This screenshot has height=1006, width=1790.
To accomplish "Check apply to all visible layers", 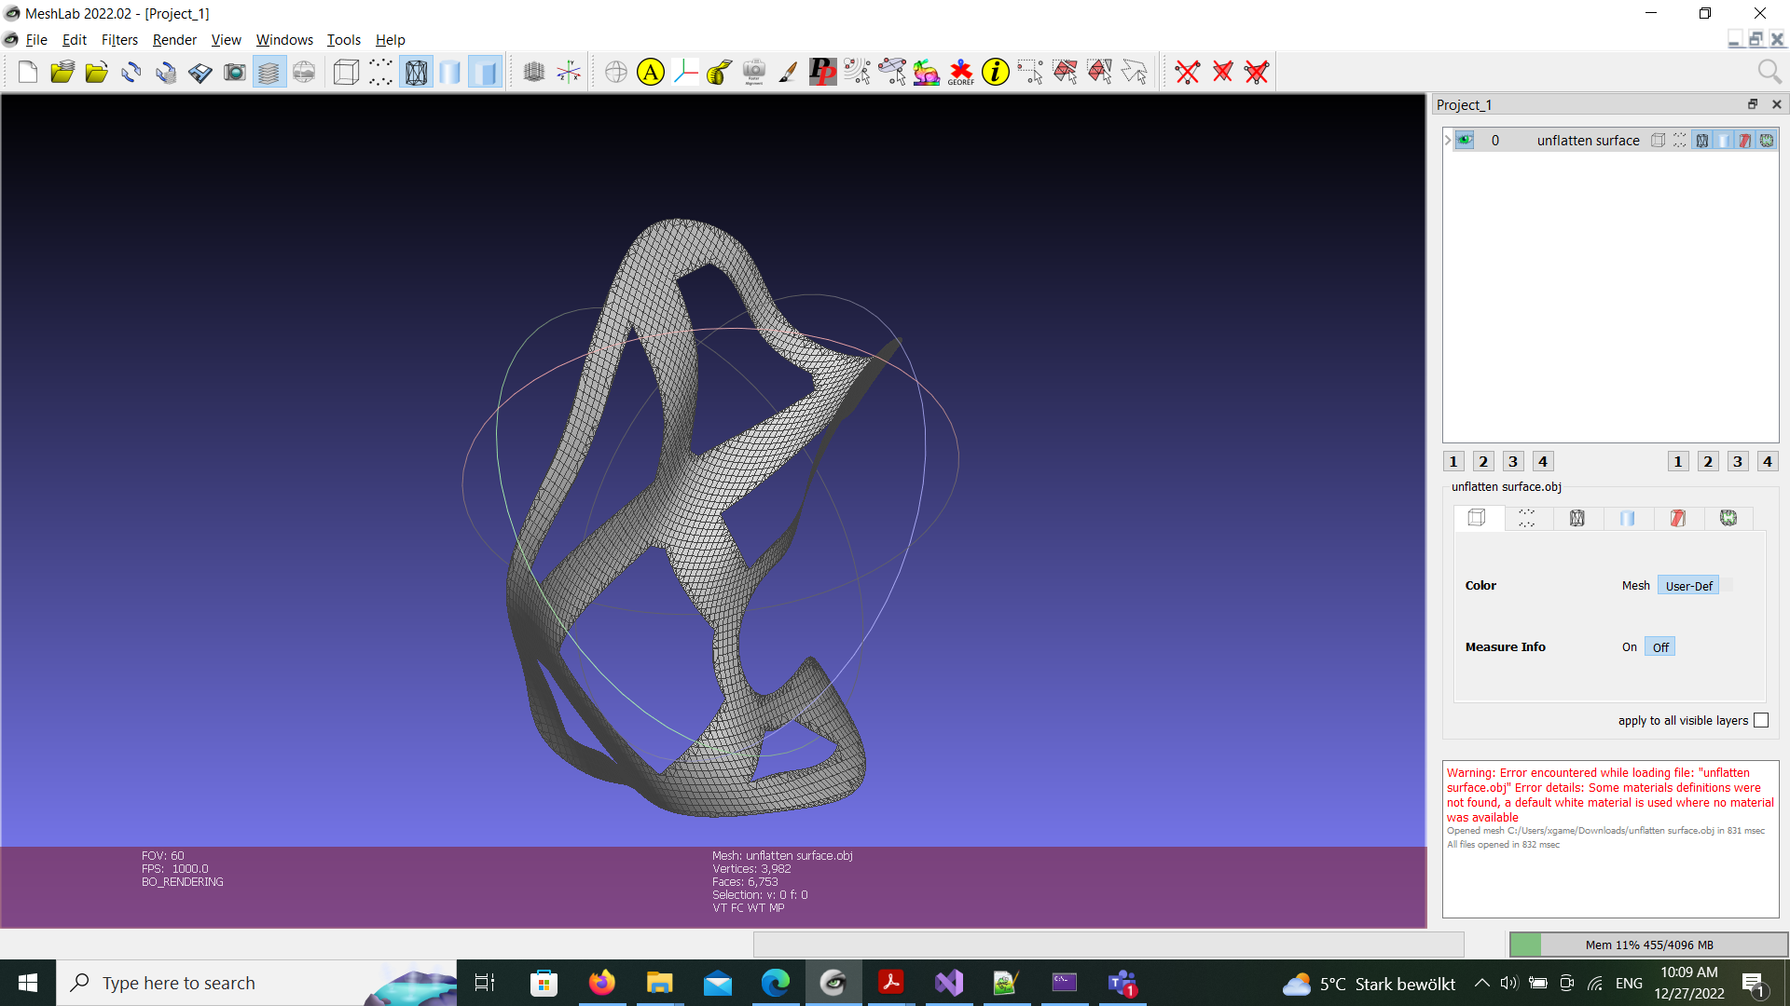I will point(1761,721).
